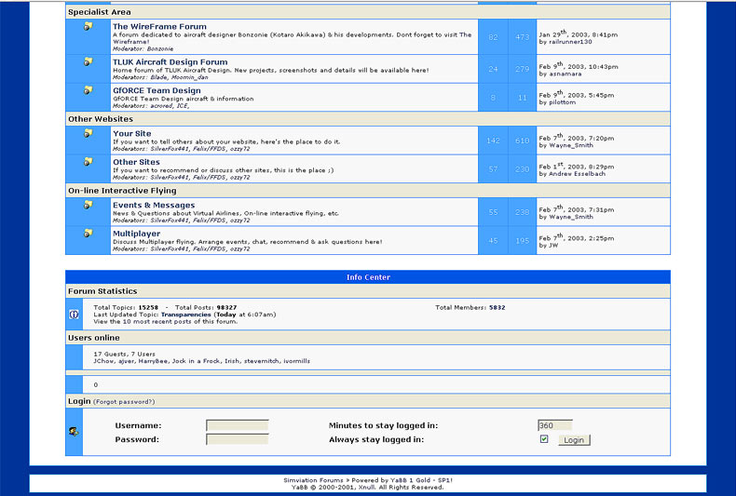
Task: Focus the Password input field
Action: pos(237,439)
